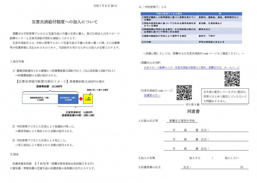This screenshot has height=183, width=257.
Task: Click item 2) 学校管理下で生じた災害により後遺症が残った。
Action: click(x=44, y=127)
